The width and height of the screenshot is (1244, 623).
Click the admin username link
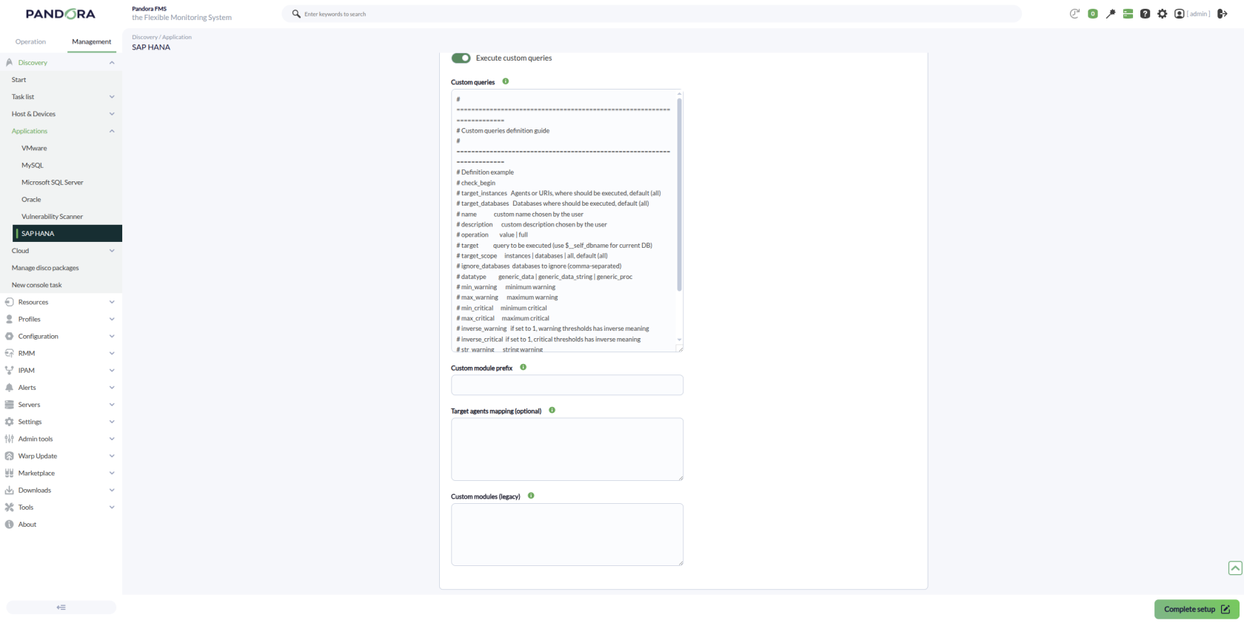(1199, 14)
